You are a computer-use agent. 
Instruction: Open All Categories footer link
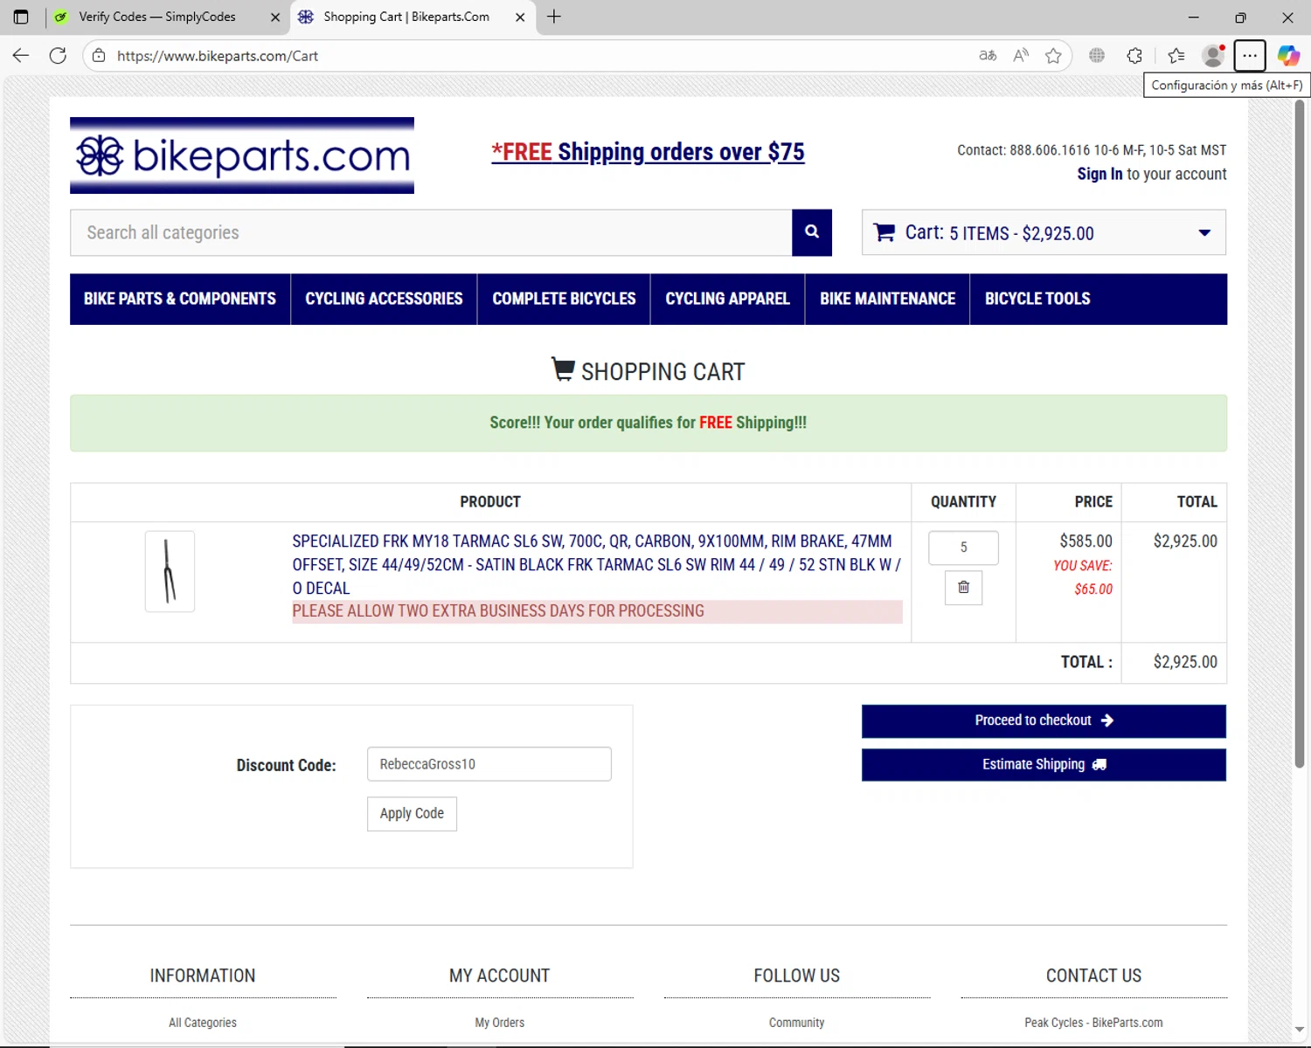point(203,1023)
